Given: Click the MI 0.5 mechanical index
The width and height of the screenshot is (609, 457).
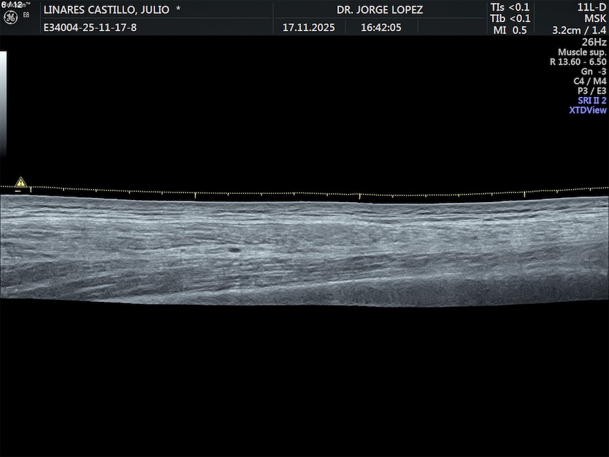Looking at the screenshot, I should 510,30.
